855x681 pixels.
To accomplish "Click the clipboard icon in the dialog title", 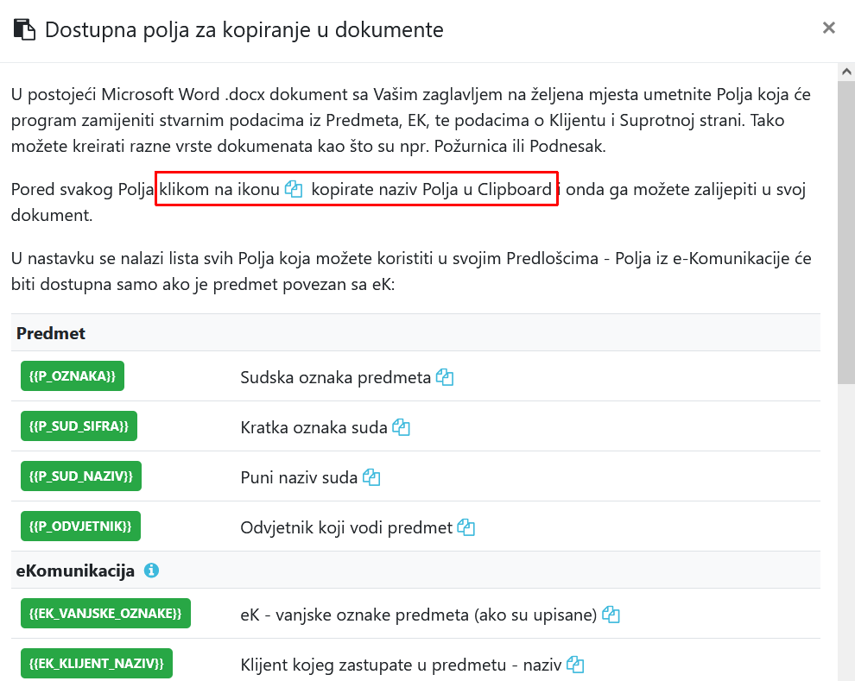I will [24, 30].
